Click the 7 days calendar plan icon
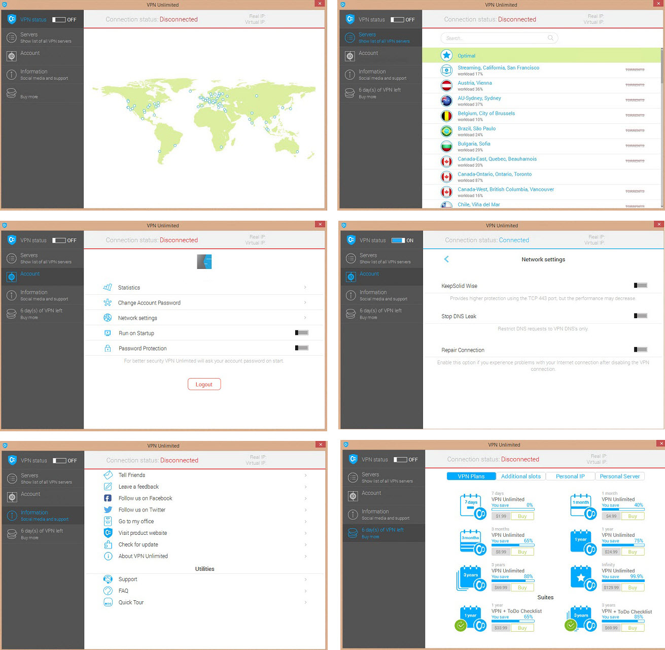The width and height of the screenshot is (665, 650). 472,506
